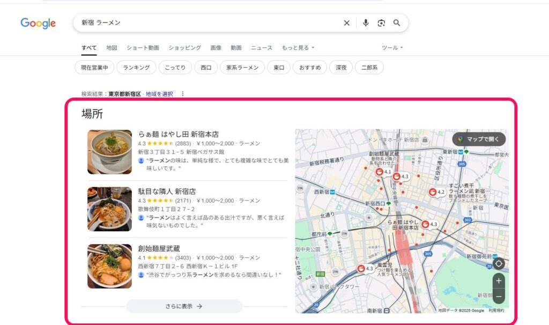Apply the おすすめ filter chip
The height and width of the screenshot is (325, 549).
(x=310, y=68)
